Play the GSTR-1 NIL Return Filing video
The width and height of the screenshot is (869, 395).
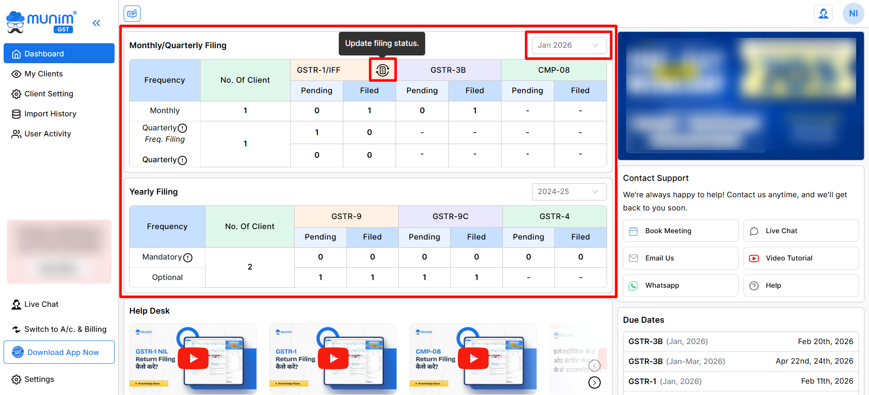[x=193, y=358]
